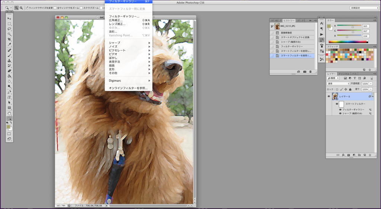The image size is (381, 209).
Task: Toggle Quick Mask mode icon
Action: pos(9,134)
